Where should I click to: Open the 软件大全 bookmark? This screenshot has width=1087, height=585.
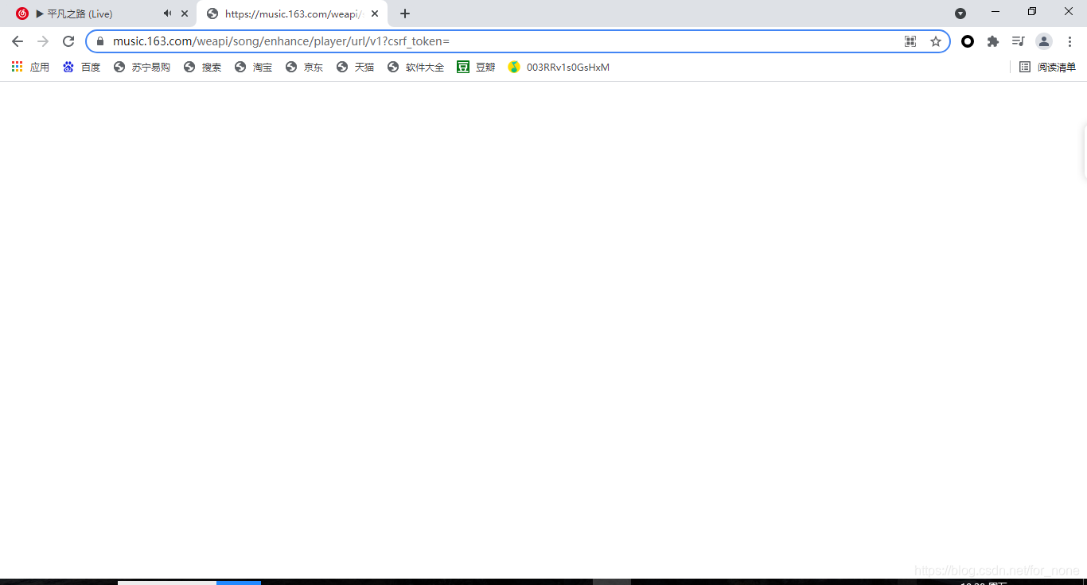[x=415, y=68]
